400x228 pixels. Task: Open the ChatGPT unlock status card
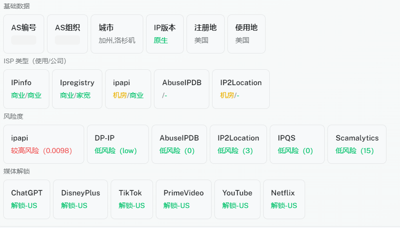point(27,199)
